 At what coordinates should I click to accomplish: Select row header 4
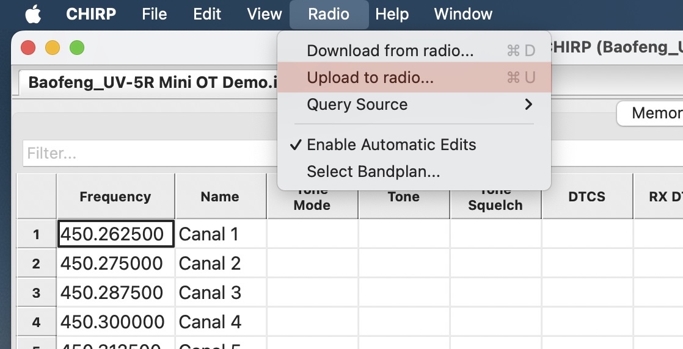(36, 322)
